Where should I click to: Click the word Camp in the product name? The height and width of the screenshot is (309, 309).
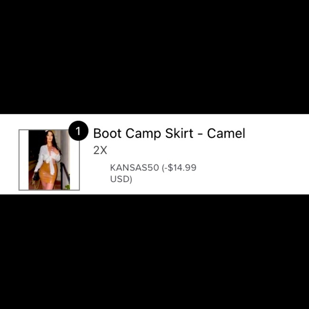coord(143,134)
